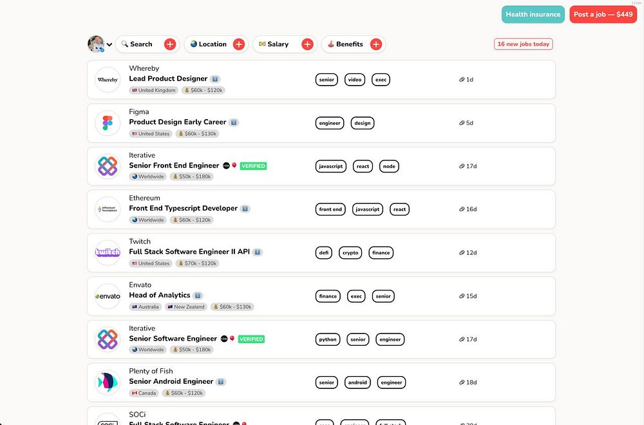Click the Whereby company logo
Image resolution: width=644 pixels, height=425 pixels.
pos(108,80)
